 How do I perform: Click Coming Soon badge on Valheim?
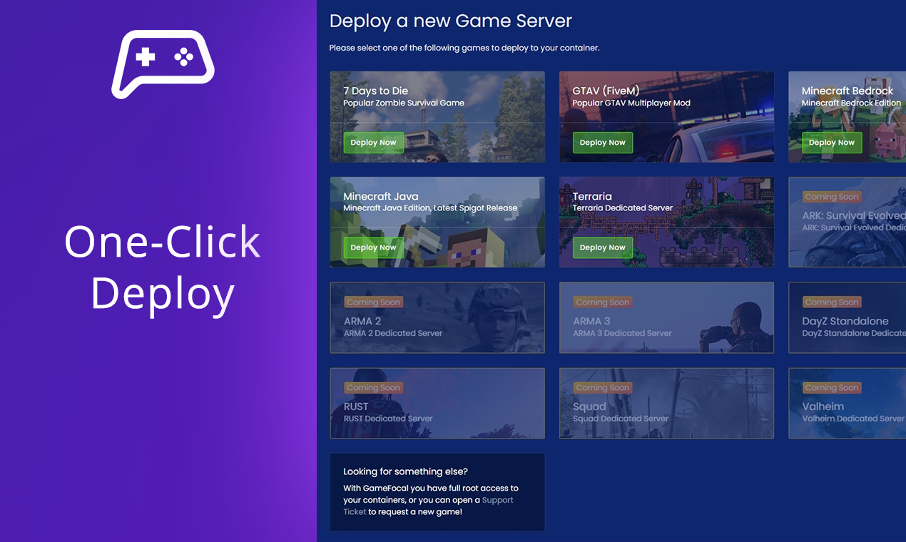click(832, 388)
